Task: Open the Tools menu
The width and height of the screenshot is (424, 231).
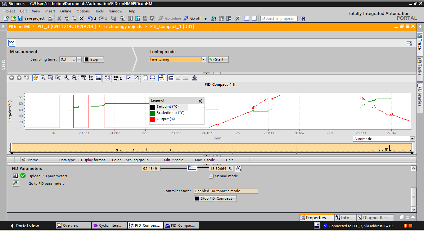Action: coord(99,11)
